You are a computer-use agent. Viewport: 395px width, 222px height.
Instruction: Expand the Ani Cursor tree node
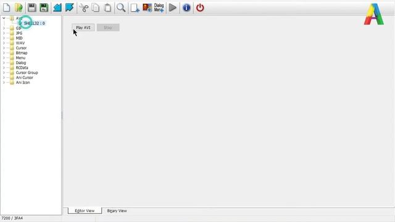(x=4, y=78)
